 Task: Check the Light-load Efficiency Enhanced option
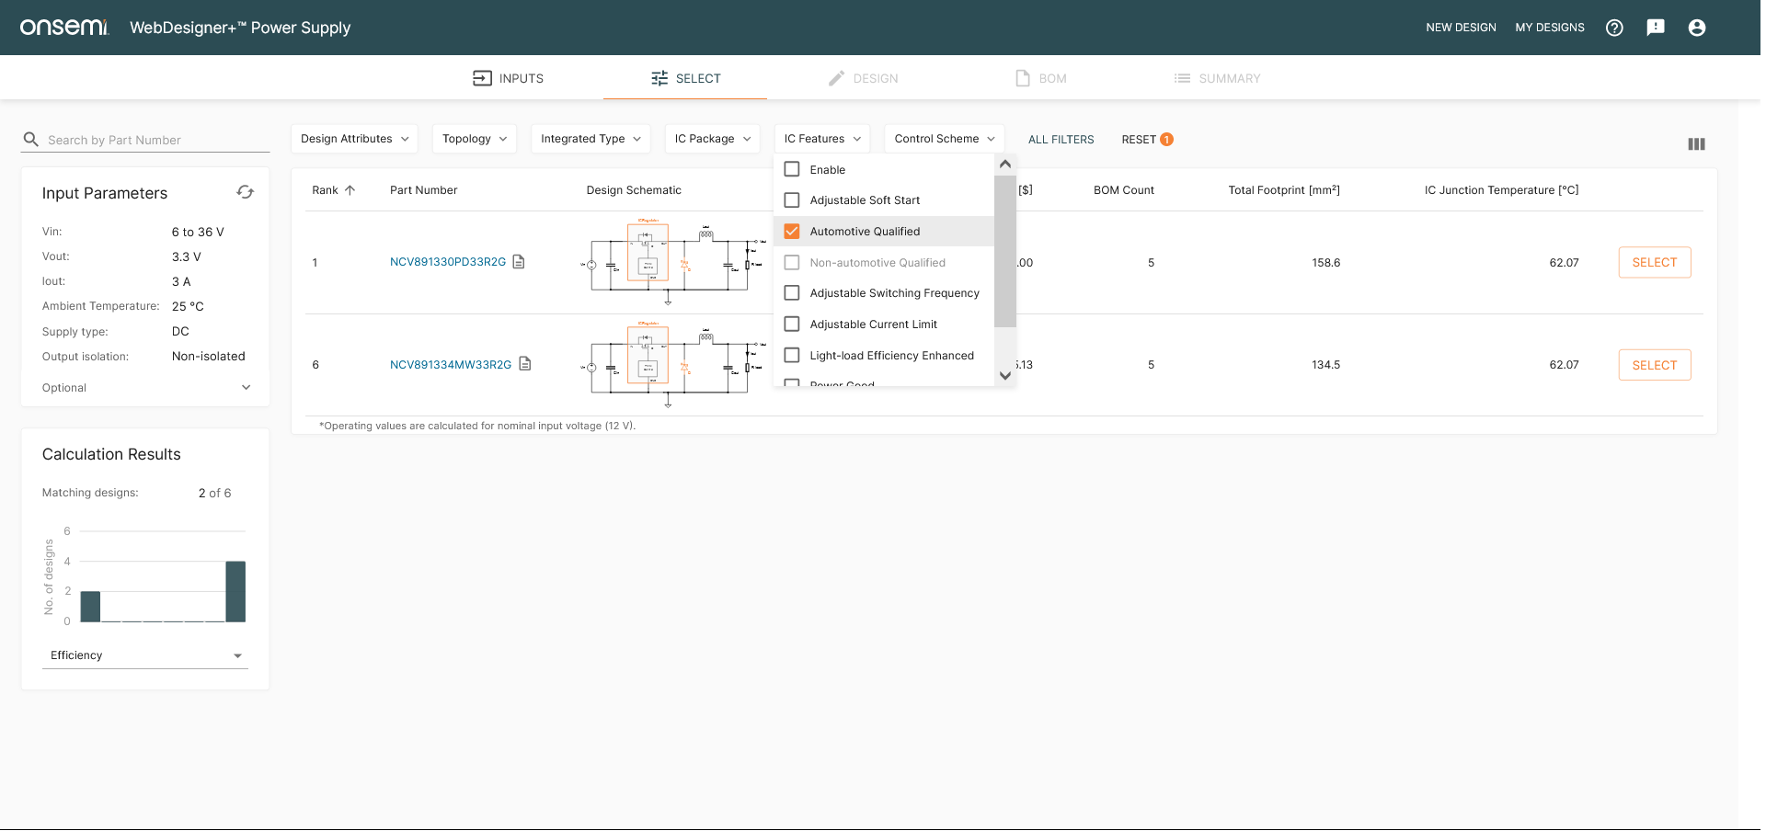(792, 356)
